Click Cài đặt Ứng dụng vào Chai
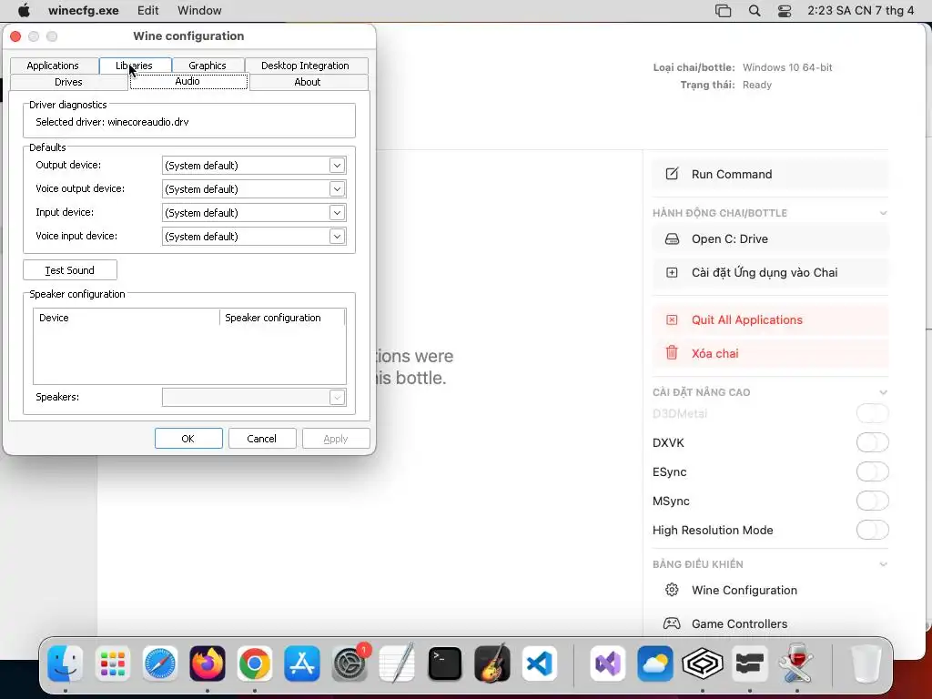932x699 pixels. (x=770, y=272)
